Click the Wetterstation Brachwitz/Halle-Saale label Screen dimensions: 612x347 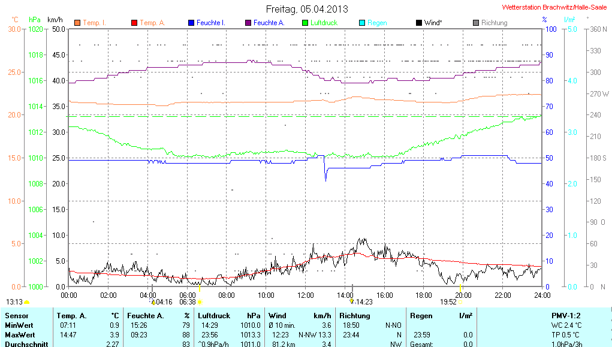click(554, 8)
